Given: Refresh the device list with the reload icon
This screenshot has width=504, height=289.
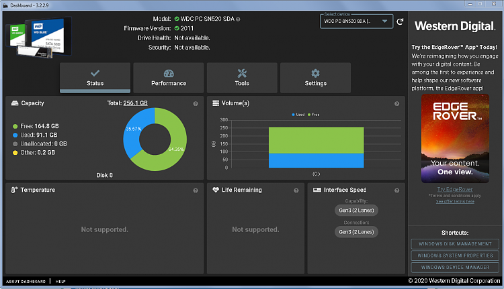Looking at the screenshot, I should (x=400, y=21).
